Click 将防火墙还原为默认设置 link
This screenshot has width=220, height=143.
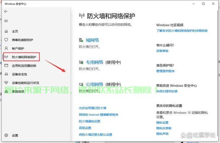tap(96, 135)
